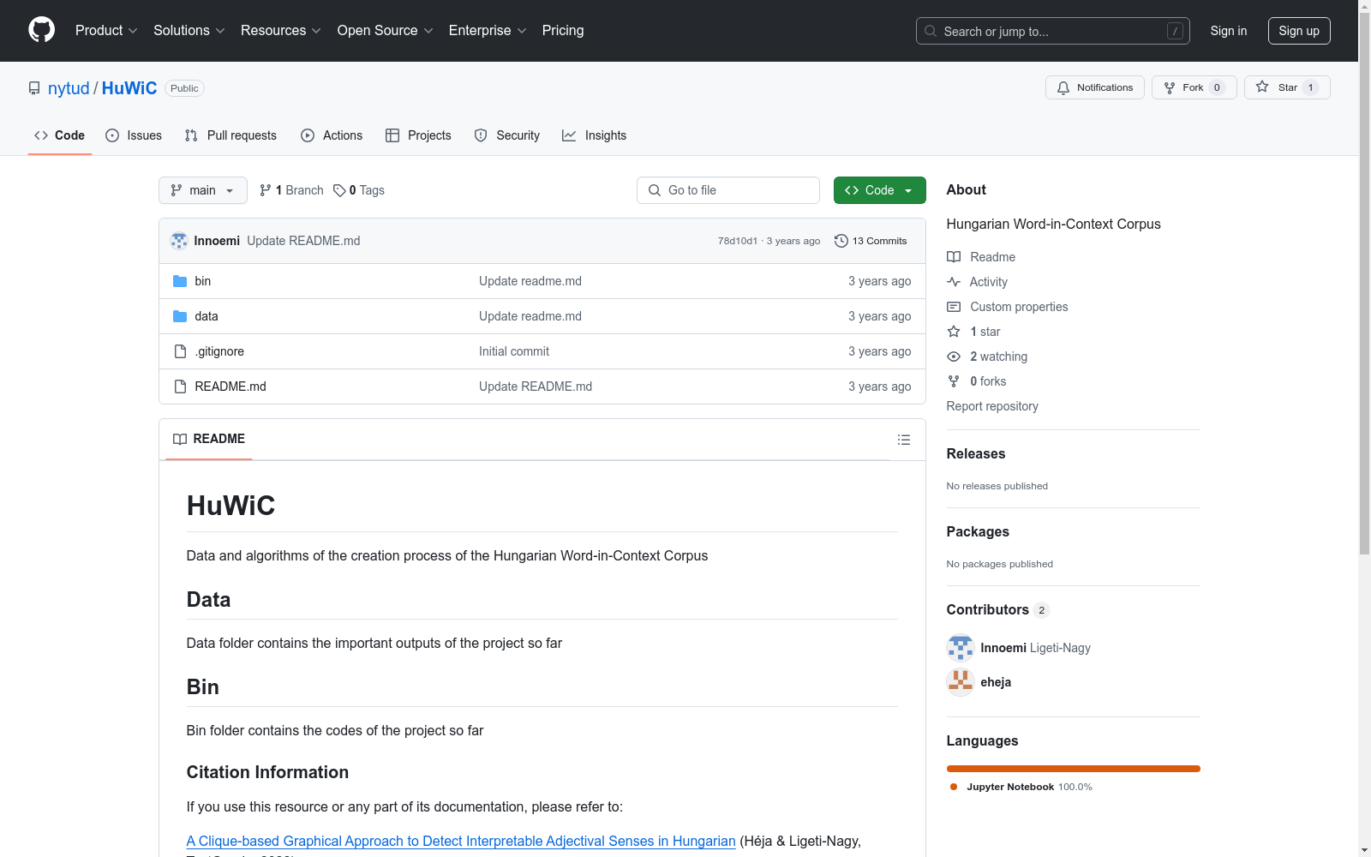Open the Releases section heading link
Viewport: 1371px width, 857px height.
(x=976, y=454)
